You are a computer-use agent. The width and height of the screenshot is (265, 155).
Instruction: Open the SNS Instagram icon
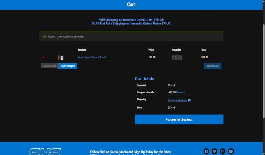(x=223, y=151)
